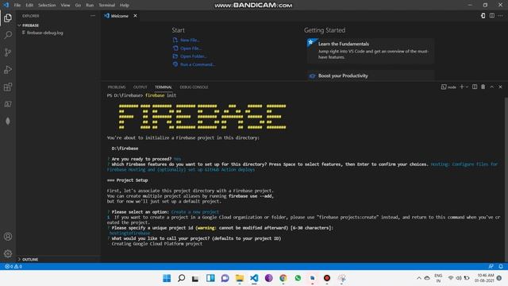Image resolution: width=508 pixels, height=286 pixels.
Task: Open the Edit menu
Action: (29, 6)
